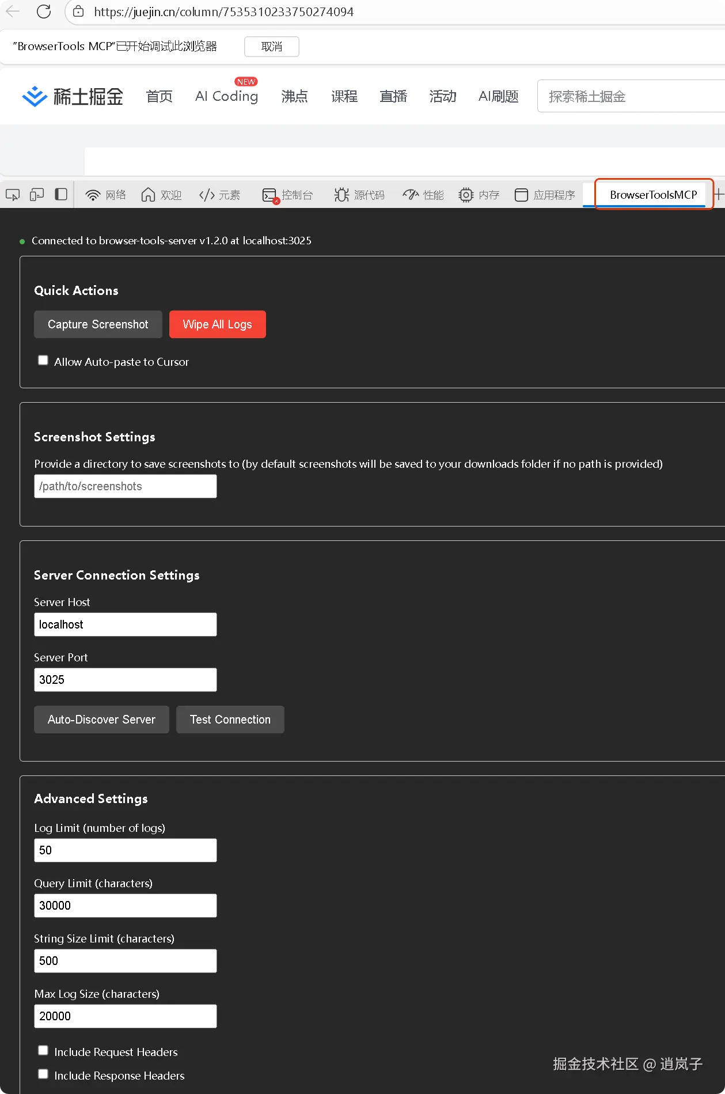Enable Allow Auto-paste to Cursor checkbox
The image size is (725, 1094).
pyautogui.click(x=43, y=361)
